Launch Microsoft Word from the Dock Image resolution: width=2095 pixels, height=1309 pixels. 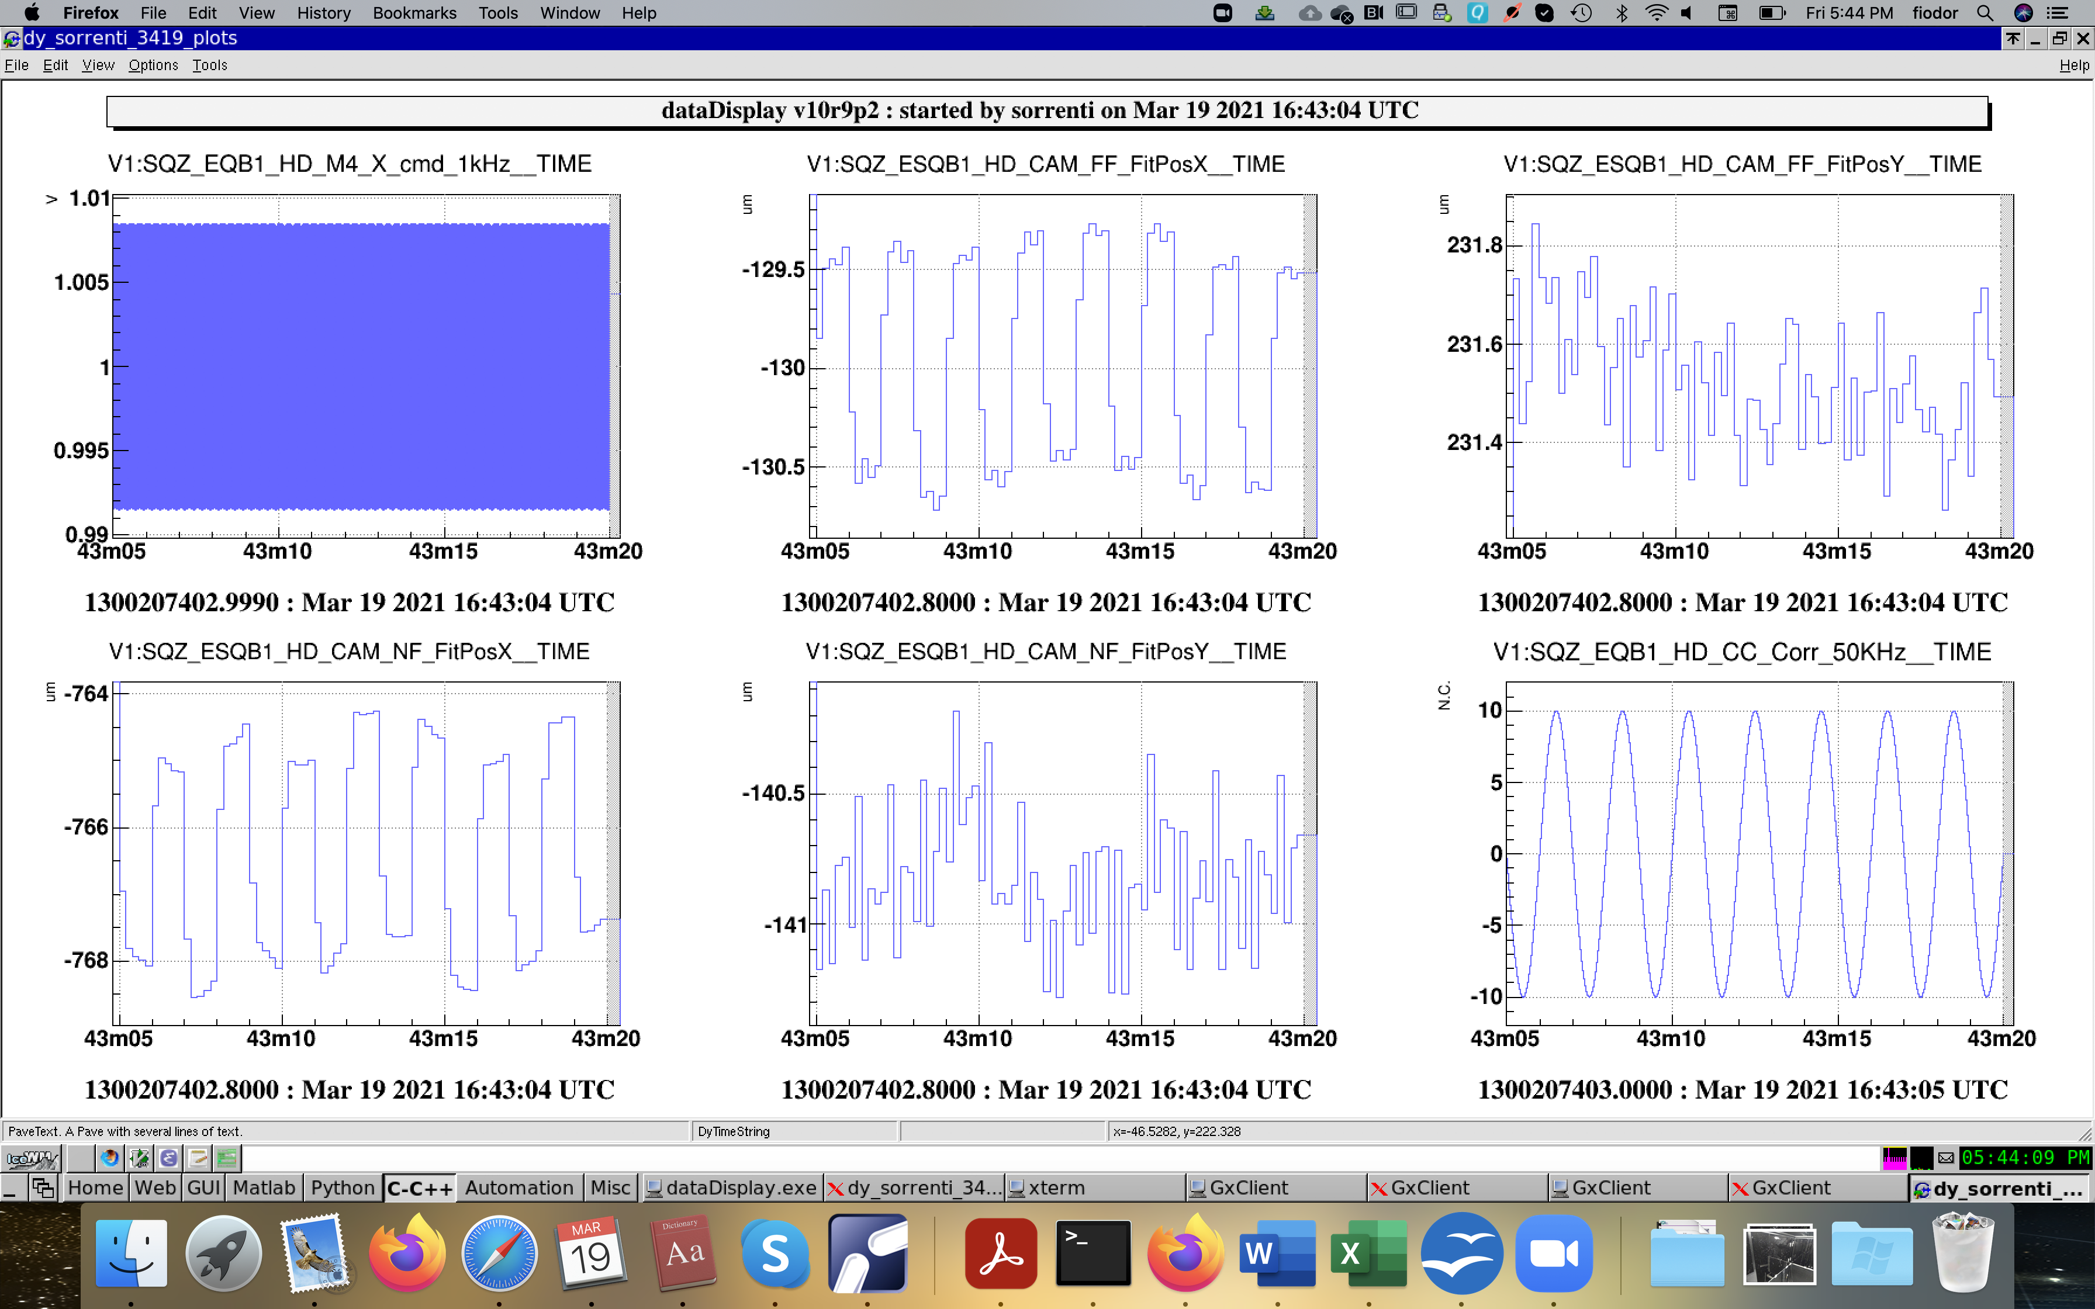(x=1277, y=1253)
